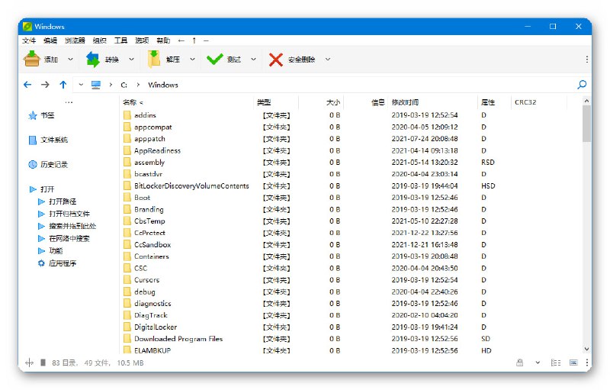Click the status bar lock icon
The image size is (610, 390).
click(x=520, y=363)
